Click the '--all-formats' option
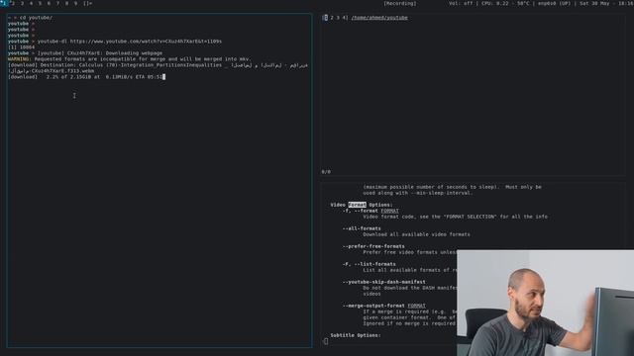 (x=362, y=228)
